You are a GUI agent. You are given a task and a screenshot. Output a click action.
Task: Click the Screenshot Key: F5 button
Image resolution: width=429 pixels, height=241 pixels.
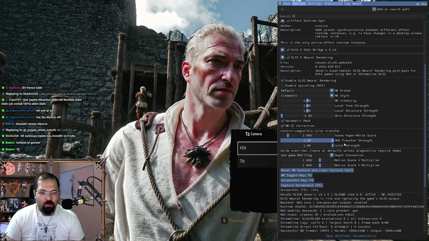pyautogui.click(x=297, y=180)
